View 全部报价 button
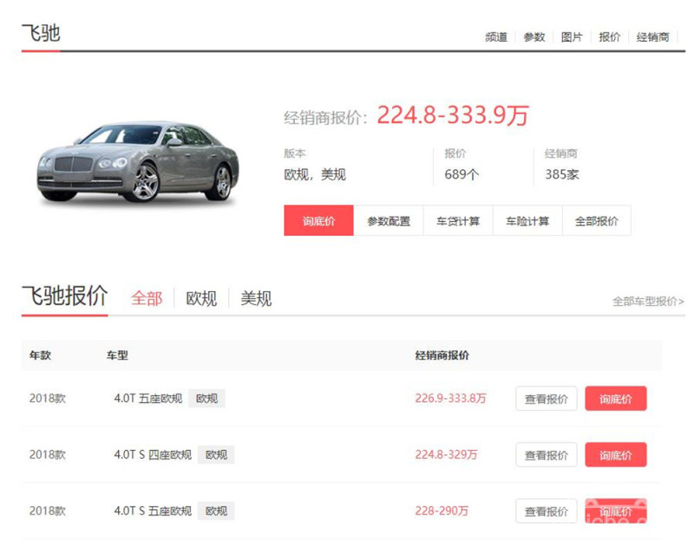This screenshot has width=694, height=541. pos(597,221)
